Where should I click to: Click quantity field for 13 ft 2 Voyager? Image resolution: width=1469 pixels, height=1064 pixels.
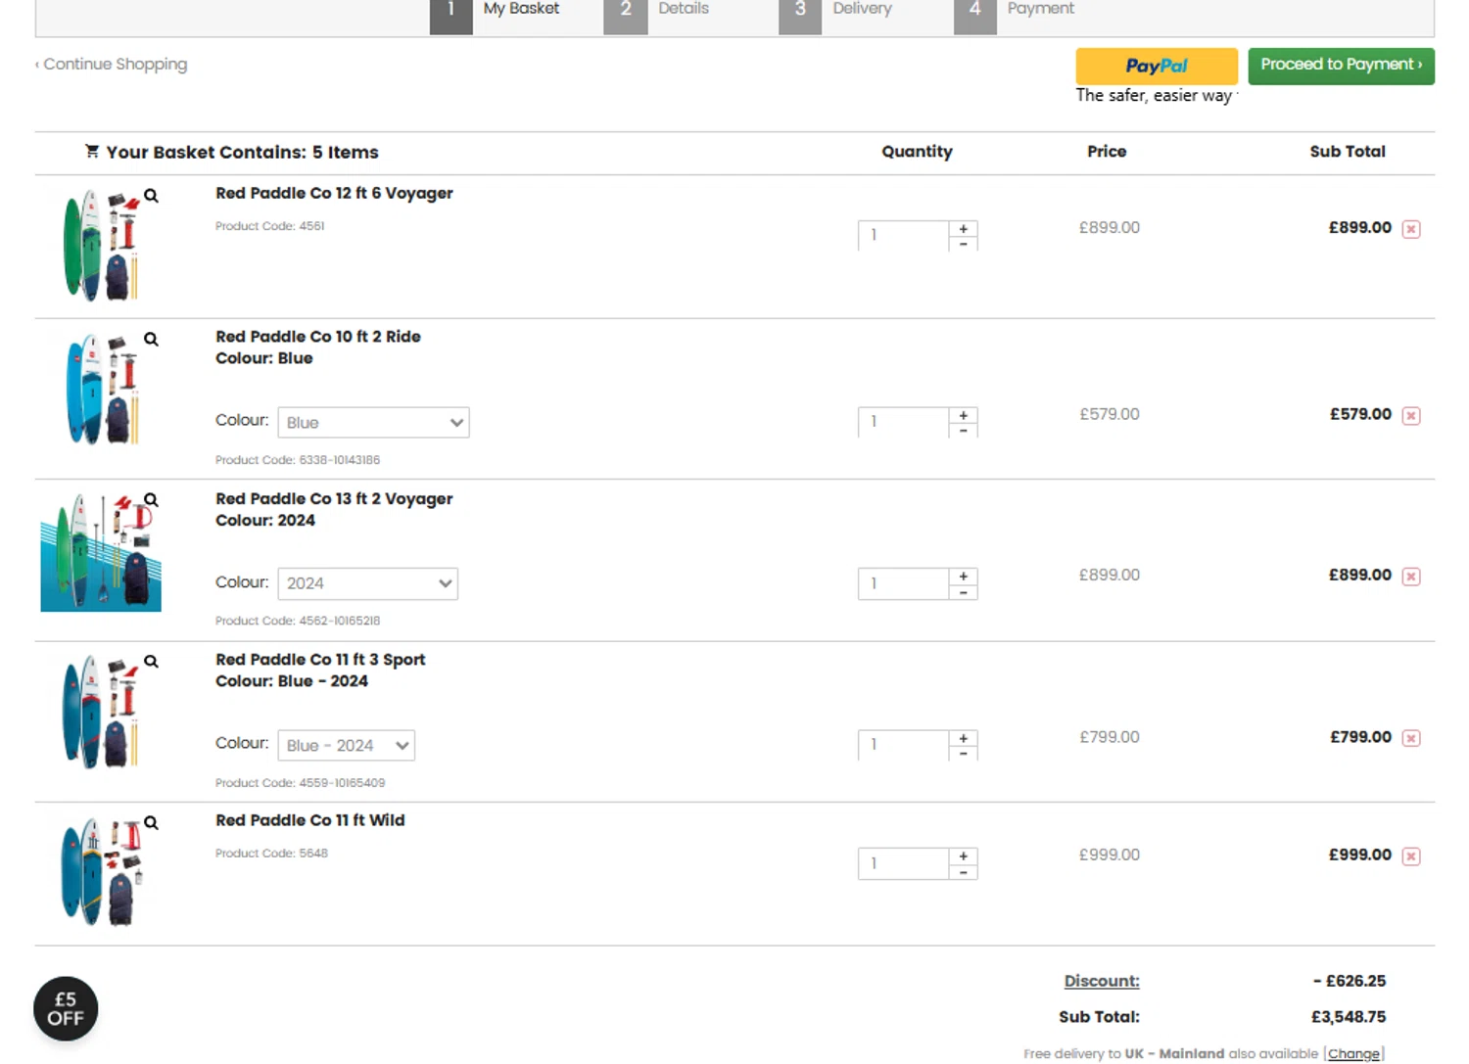pos(903,584)
